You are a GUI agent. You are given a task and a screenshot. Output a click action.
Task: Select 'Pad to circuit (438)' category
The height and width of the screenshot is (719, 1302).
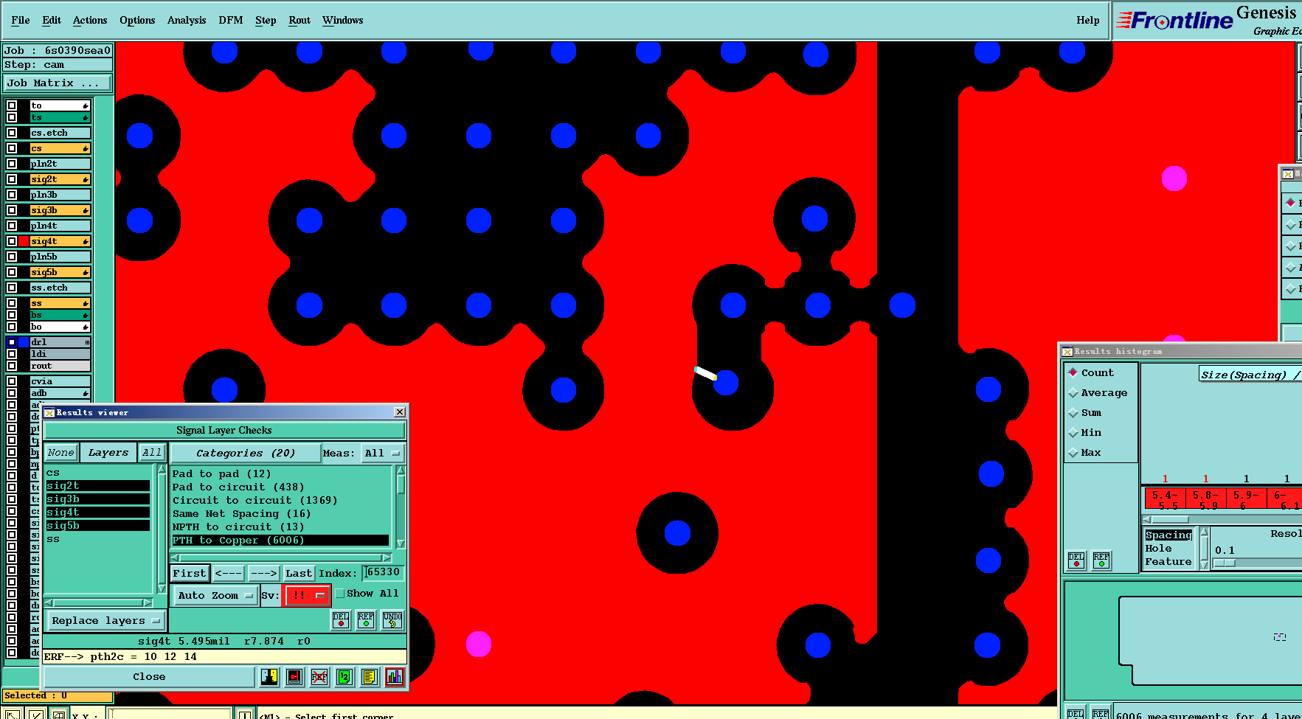coord(238,487)
